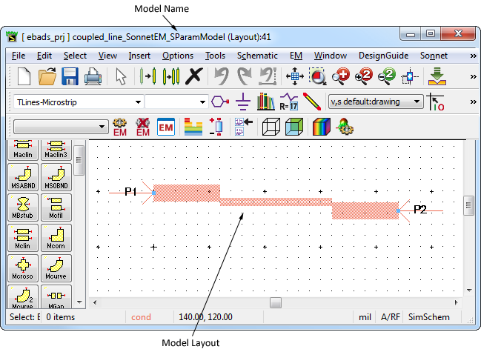Click the Undo arrow icon
This screenshot has height=352, width=481.
[x=221, y=76]
